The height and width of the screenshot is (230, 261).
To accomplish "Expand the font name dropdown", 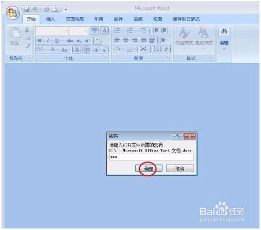I will tap(66, 31).
